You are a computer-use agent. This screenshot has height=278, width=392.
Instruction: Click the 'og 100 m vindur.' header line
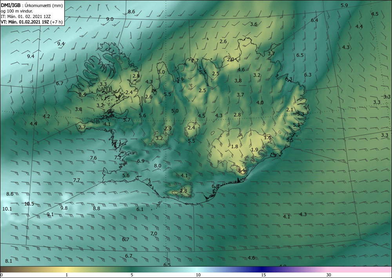click(17, 11)
